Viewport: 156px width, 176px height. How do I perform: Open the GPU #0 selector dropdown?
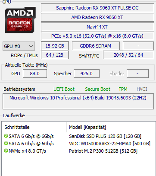(x=19, y=46)
